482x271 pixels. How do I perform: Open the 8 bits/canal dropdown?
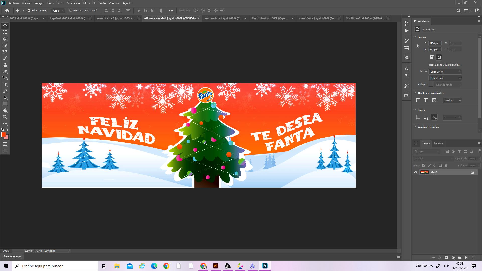tap(445, 78)
